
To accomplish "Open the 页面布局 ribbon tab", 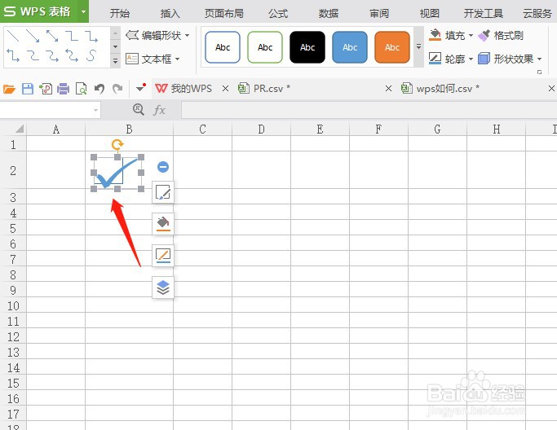I will coord(223,13).
